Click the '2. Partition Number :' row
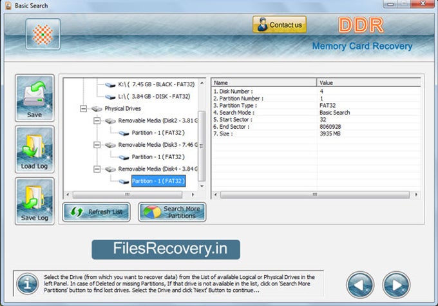Viewport: 438px width, 306px height. click(316, 99)
